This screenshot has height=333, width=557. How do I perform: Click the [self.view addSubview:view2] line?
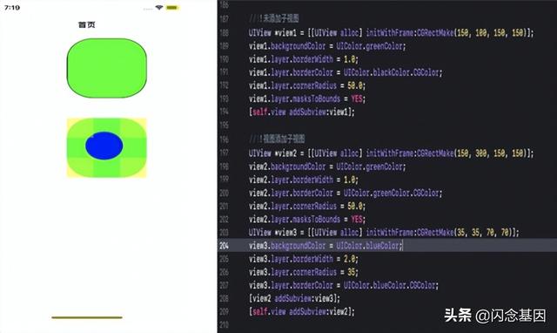(x=302, y=312)
